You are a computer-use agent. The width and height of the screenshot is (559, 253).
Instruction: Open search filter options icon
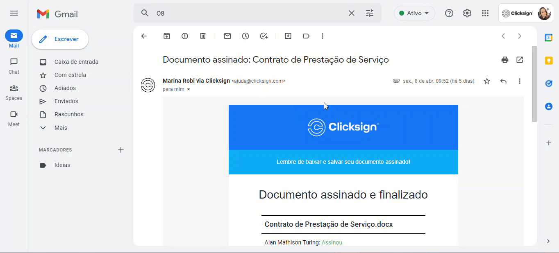click(370, 13)
